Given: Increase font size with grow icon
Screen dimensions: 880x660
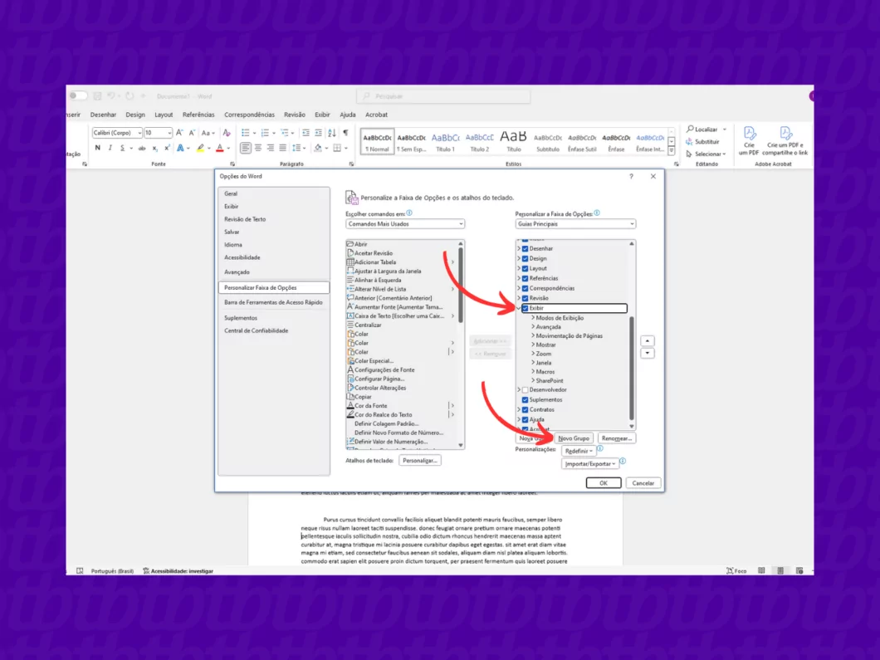Looking at the screenshot, I should point(179,133).
